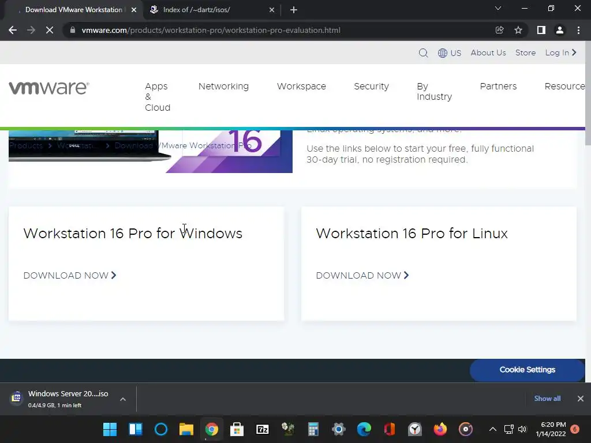Viewport: 591px width, 443px height.
Task: Open Microsoft Office from taskbar
Action: tap(390, 429)
